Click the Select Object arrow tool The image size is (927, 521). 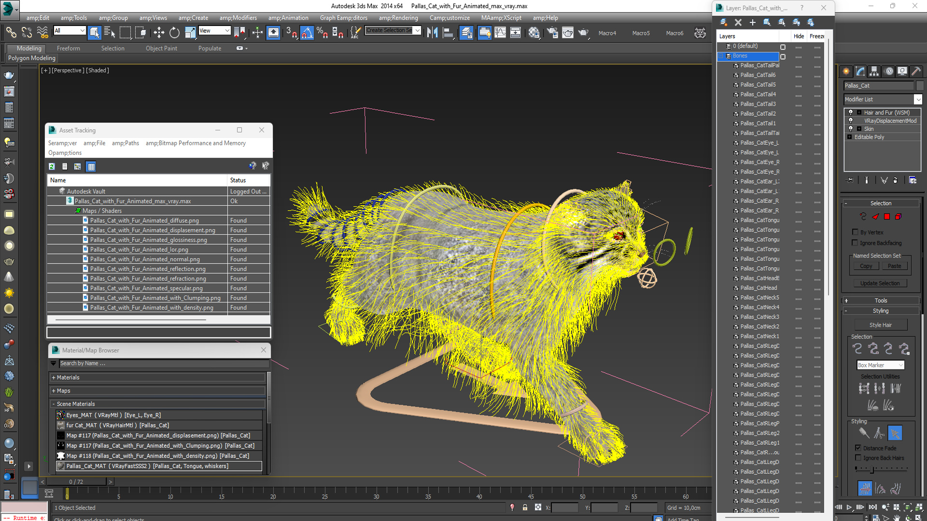[94, 33]
